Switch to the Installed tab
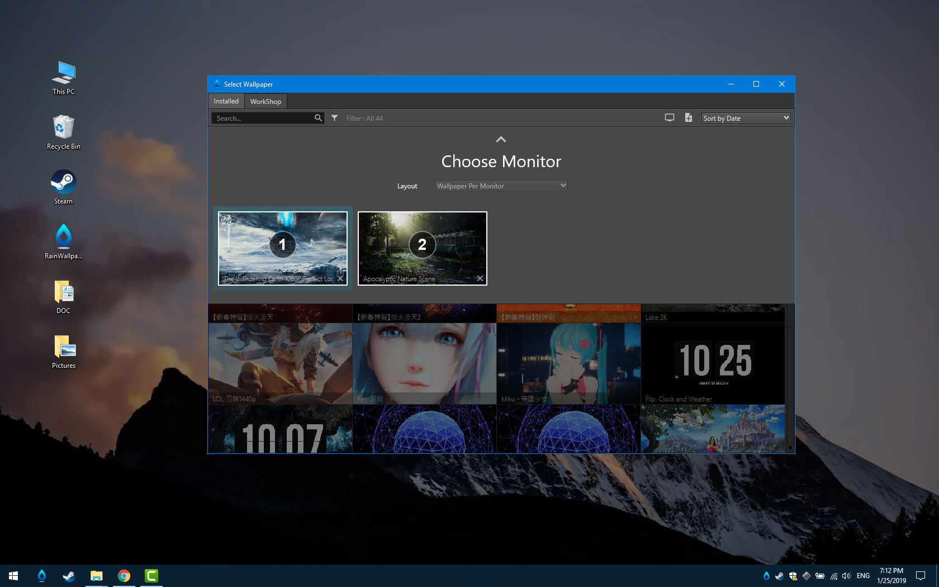The height and width of the screenshot is (587, 939). point(226,101)
